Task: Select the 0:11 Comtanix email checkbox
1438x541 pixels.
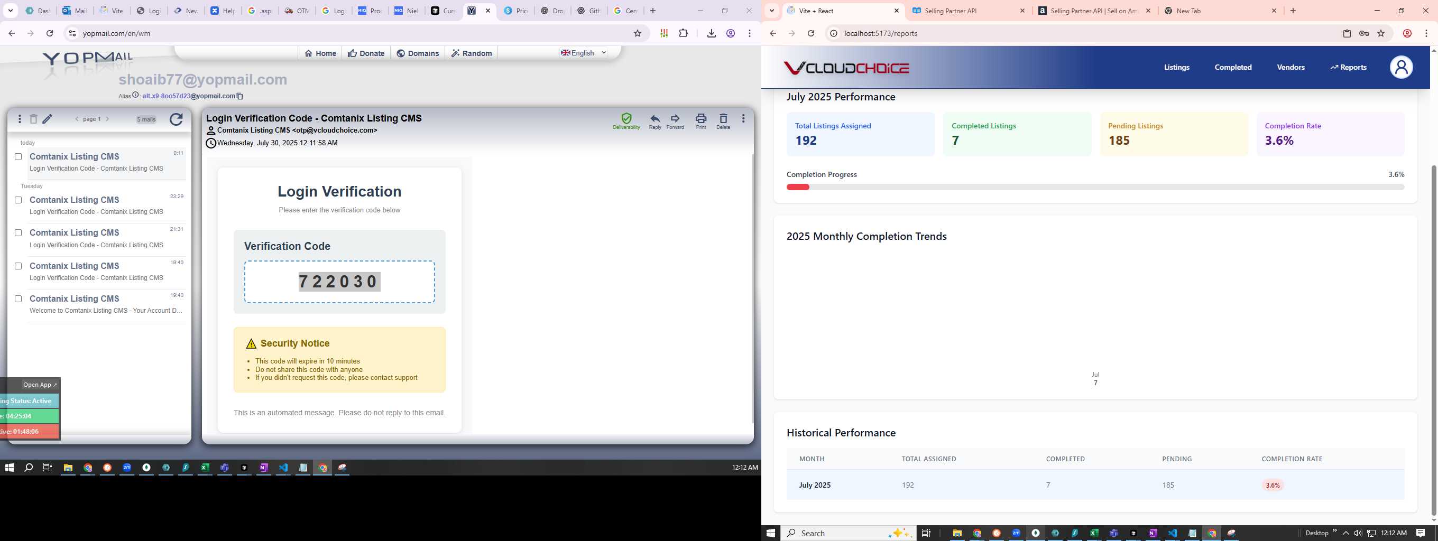Action: point(19,157)
